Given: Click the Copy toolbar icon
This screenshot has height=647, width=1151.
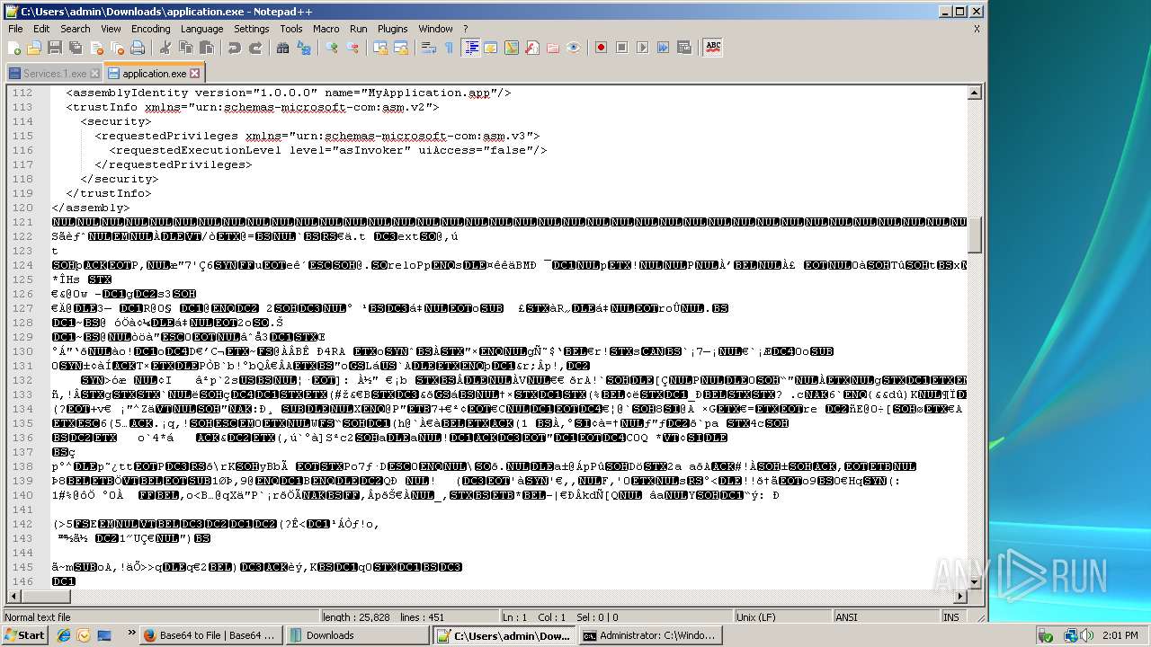Looking at the screenshot, I should pos(185,48).
